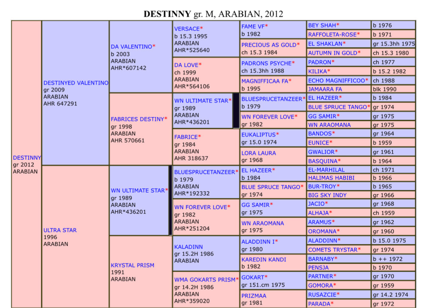Click the 'AHR 318637' registration text

point(191,158)
